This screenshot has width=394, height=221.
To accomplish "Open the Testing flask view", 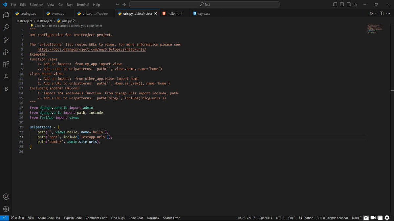I will point(6,77).
